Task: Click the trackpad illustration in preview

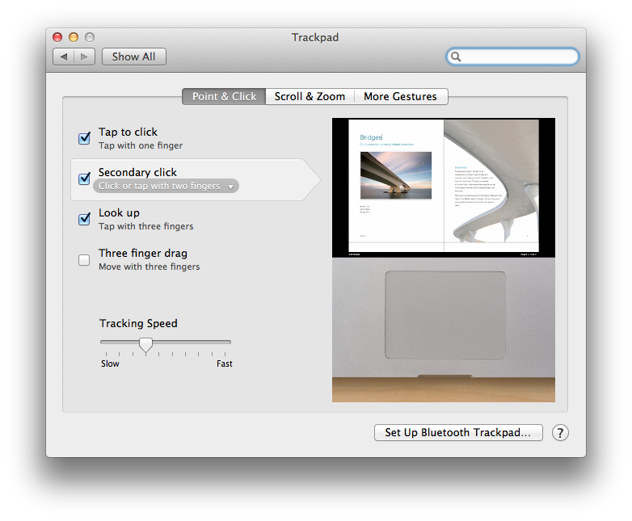Action: pos(445,315)
